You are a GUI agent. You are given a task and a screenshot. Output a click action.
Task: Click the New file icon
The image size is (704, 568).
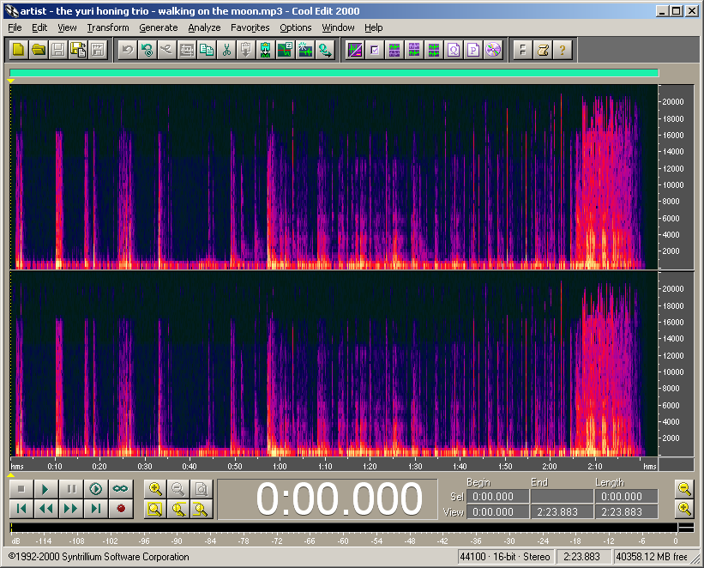18,50
